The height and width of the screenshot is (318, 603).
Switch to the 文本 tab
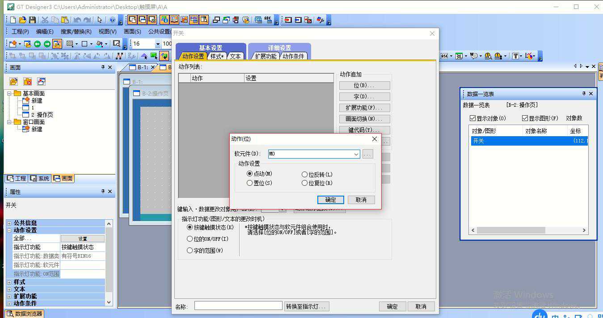(x=235, y=56)
